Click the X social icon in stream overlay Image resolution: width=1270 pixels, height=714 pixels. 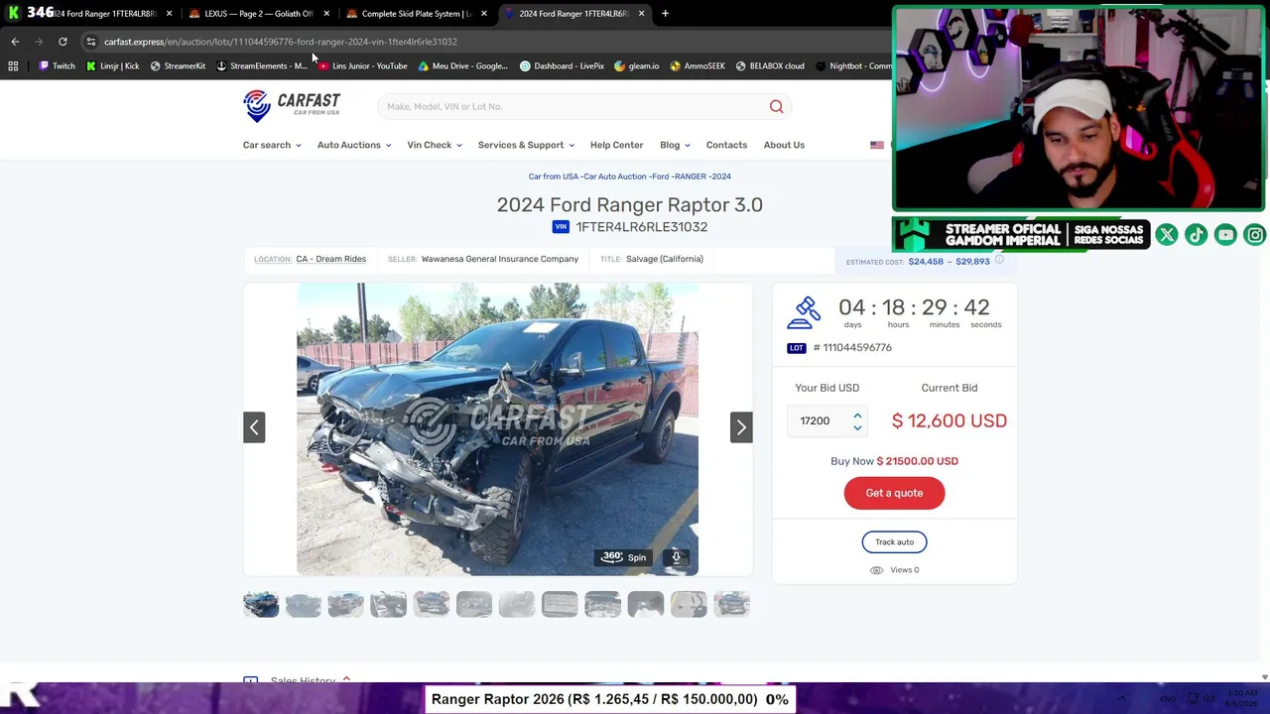click(x=1167, y=235)
